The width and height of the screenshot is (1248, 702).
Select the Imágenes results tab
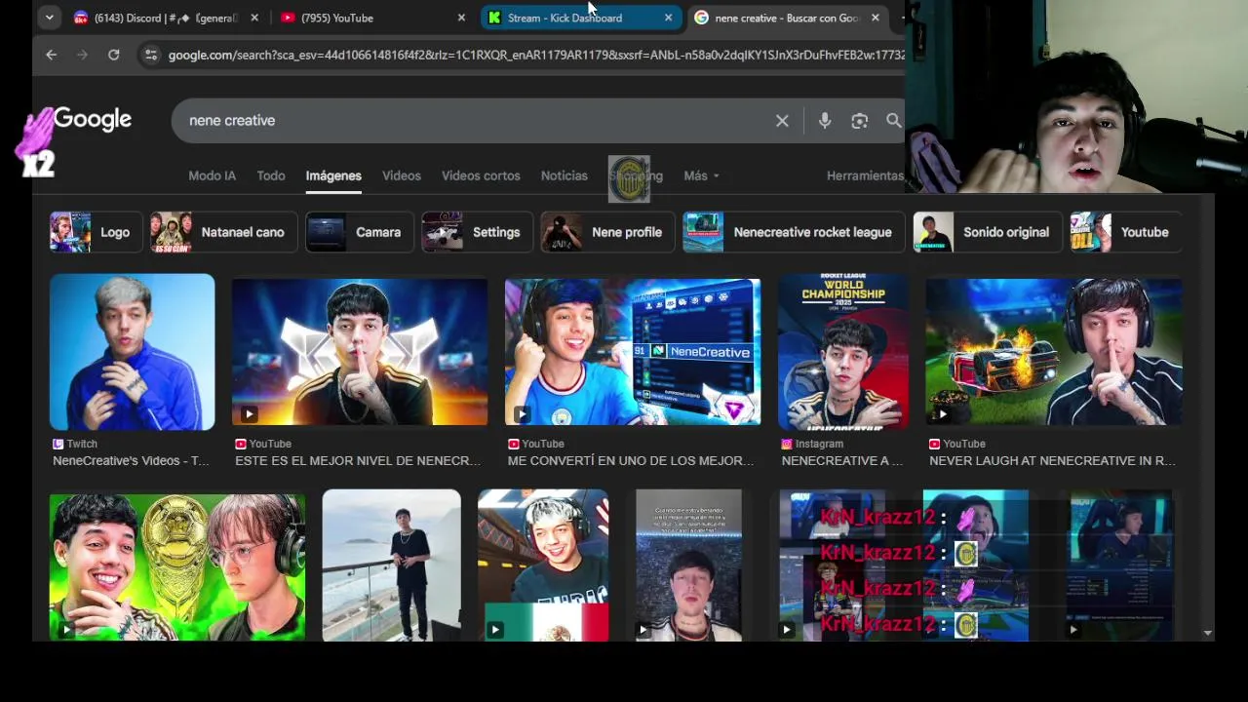[333, 175]
